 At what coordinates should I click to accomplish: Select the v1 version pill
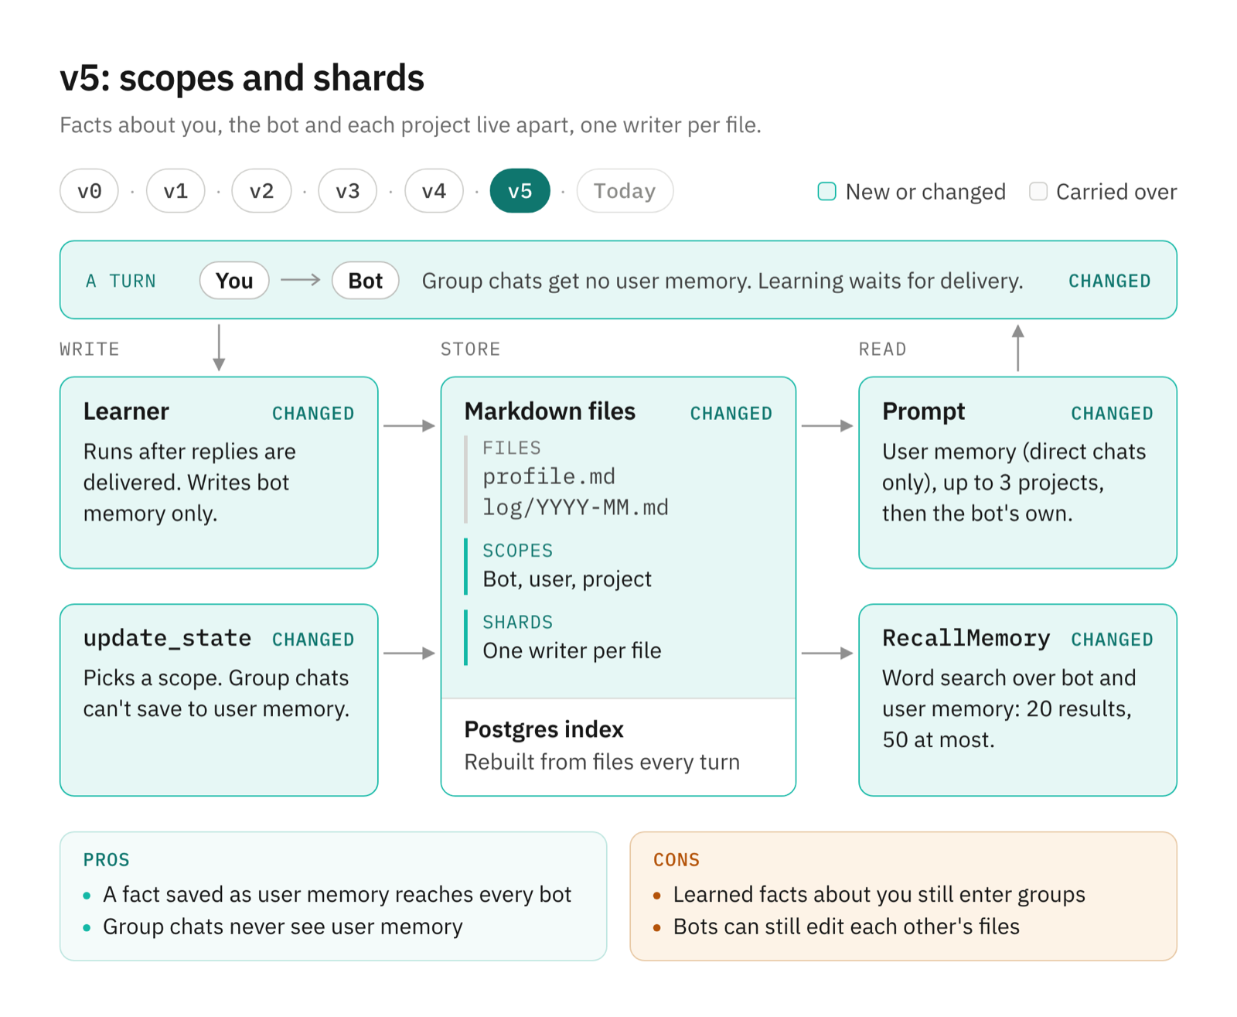175,191
